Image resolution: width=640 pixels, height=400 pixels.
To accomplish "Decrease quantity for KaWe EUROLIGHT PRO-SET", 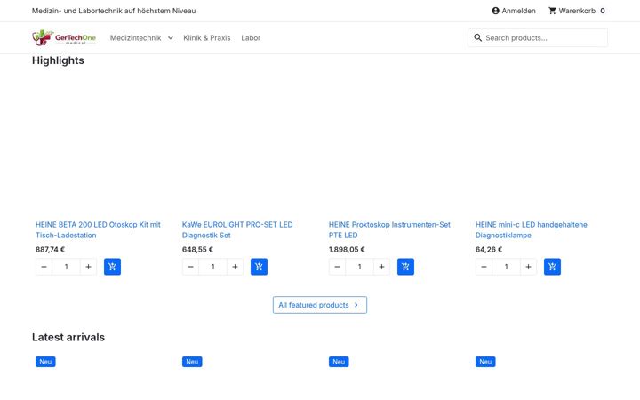I will point(190,267).
